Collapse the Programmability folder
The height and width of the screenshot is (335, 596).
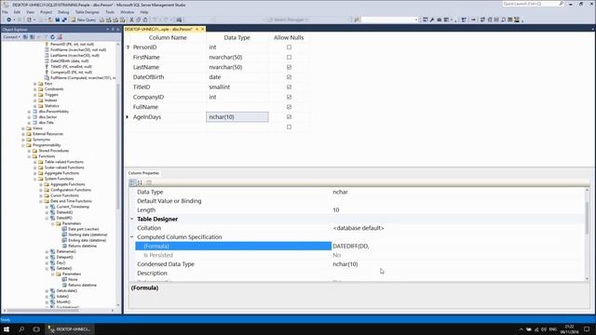coord(23,145)
